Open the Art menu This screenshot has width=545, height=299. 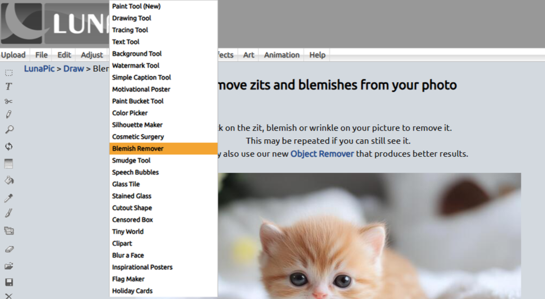248,55
